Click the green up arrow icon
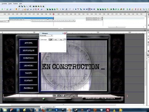149x112 pixels. 2,9
